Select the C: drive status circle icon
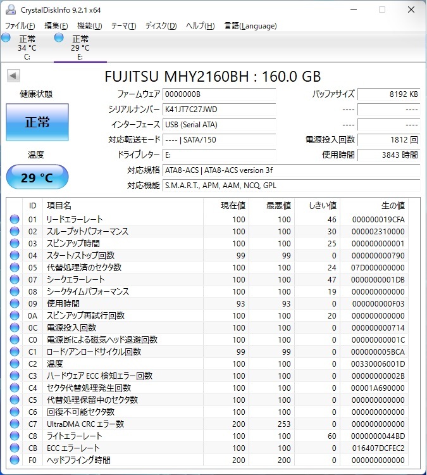This screenshot has width=427, height=475. coord(6,38)
